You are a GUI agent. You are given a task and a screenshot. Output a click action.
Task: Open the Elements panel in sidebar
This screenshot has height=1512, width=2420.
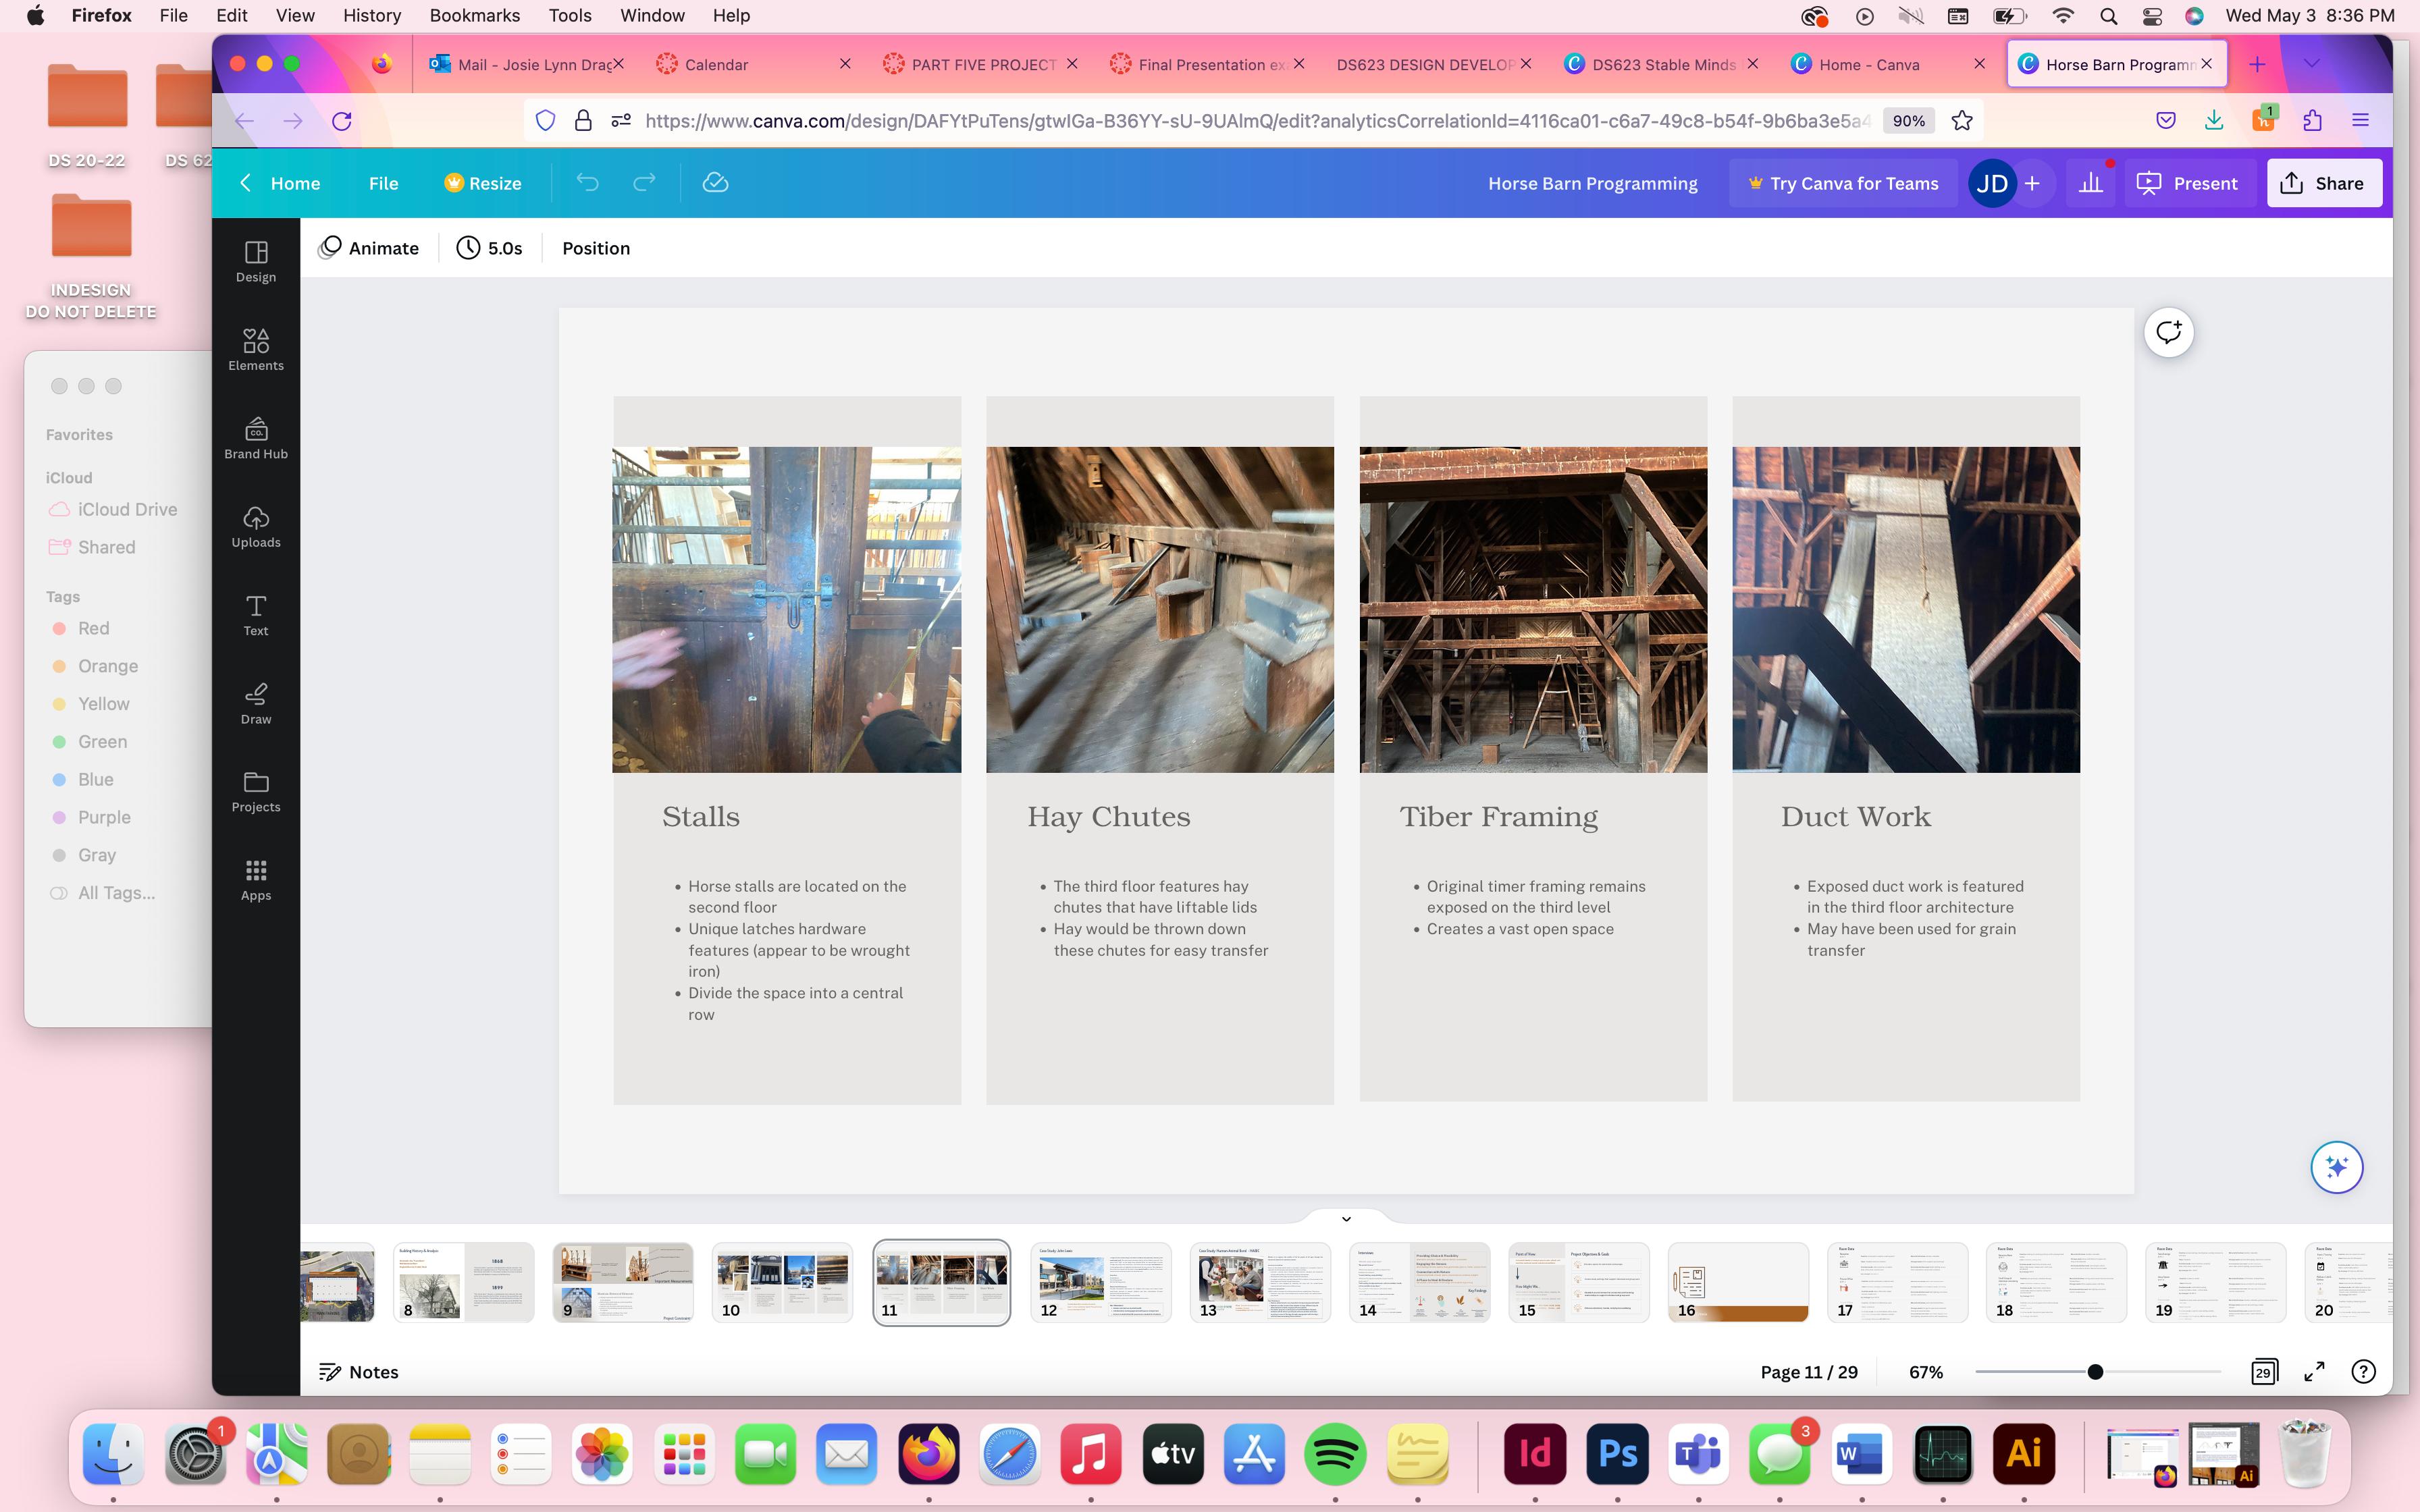click(x=255, y=349)
